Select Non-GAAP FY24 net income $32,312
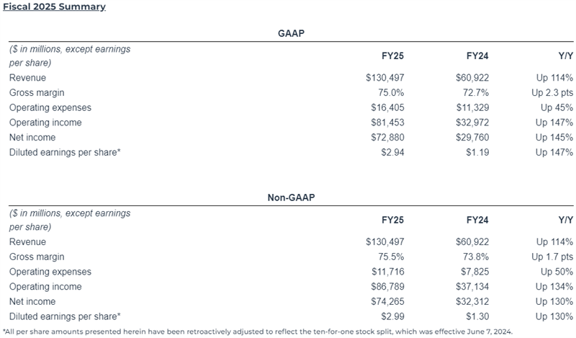576x338 pixels. pyautogui.click(x=472, y=301)
